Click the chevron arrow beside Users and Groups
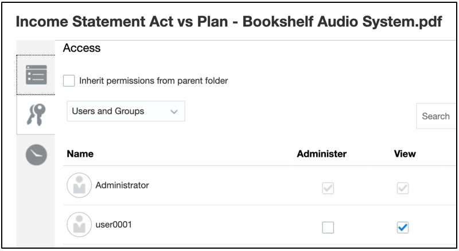Screen dimensions: 459x251 tap(174, 112)
